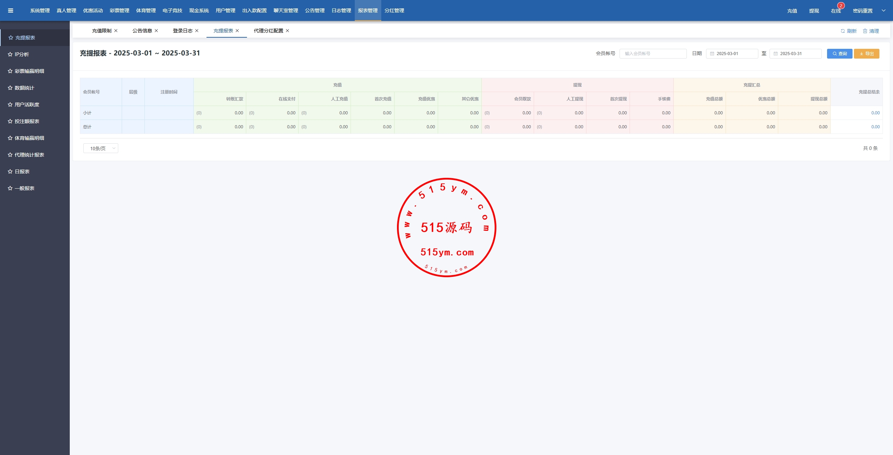Open the 10条/页 page size dropdown

(x=101, y=148)
